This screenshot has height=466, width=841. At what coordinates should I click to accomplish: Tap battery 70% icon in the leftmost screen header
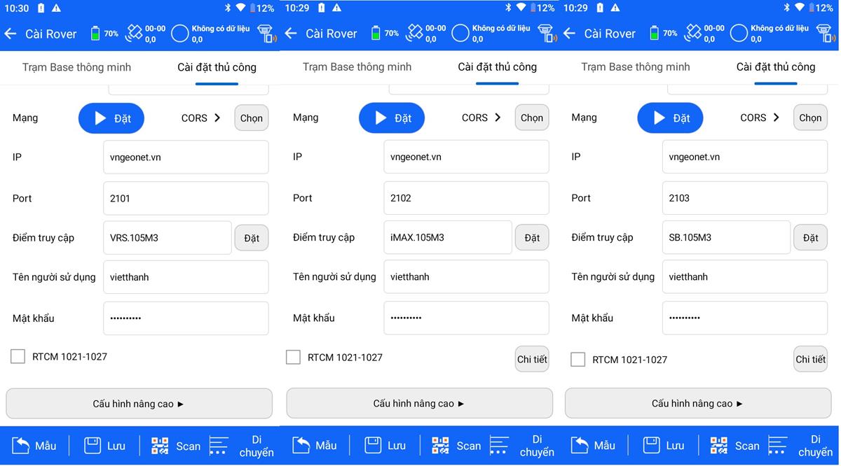[x=96, y=34]
